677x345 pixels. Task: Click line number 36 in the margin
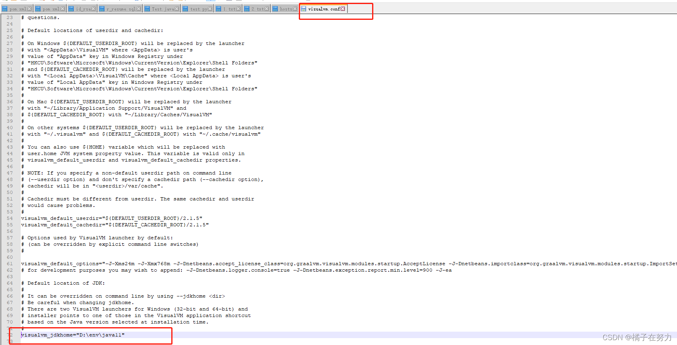tap(10, 102)
